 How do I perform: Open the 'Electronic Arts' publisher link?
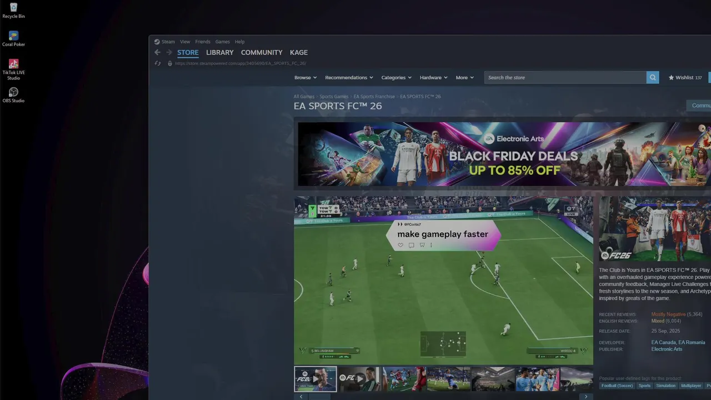click(667, 349)
